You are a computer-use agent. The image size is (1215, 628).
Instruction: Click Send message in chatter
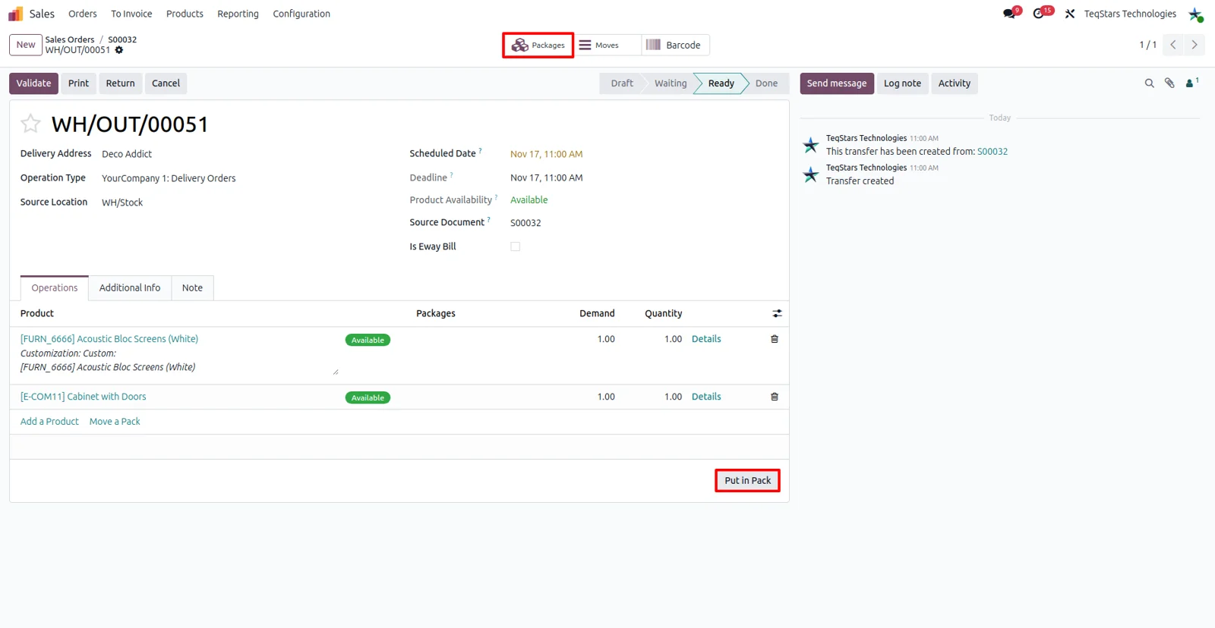[837, 83]
